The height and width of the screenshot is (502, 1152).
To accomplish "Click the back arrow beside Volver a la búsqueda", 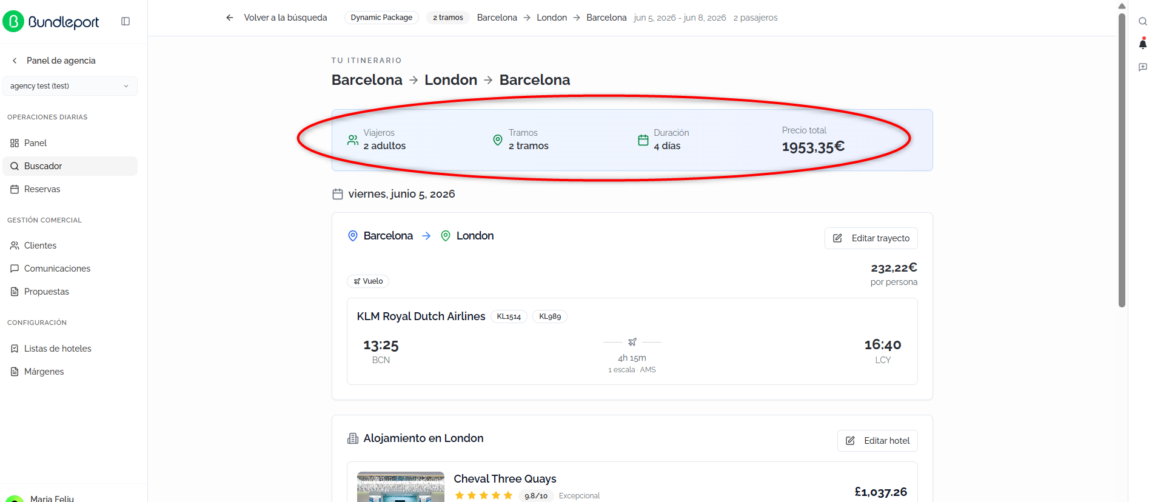I will (230, 18).
